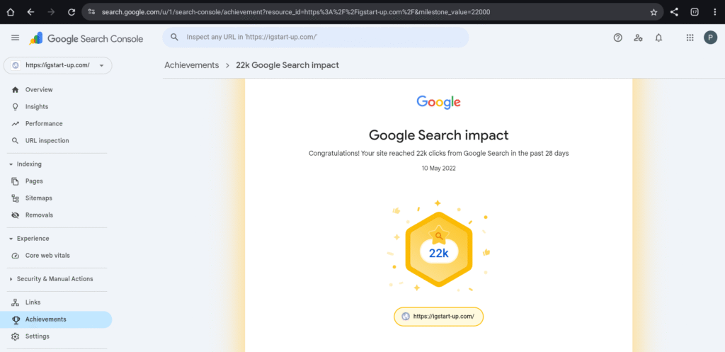725x352 pixels.
Task: Click the Insights lightbulb icon
Action: click(16, 107)
